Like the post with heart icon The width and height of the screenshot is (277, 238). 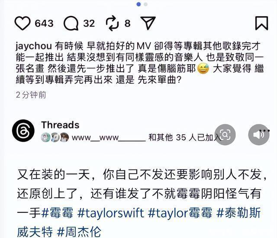(22, 23)
